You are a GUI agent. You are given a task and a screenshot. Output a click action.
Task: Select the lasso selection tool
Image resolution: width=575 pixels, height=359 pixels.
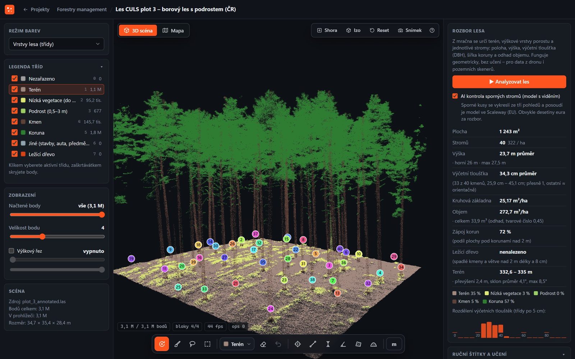(x=192, y=344)
